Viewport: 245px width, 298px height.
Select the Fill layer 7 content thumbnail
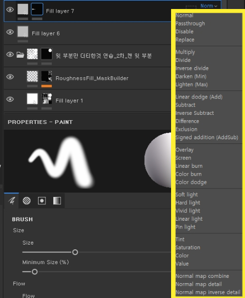pyautogui.click(x=23, y=9)
